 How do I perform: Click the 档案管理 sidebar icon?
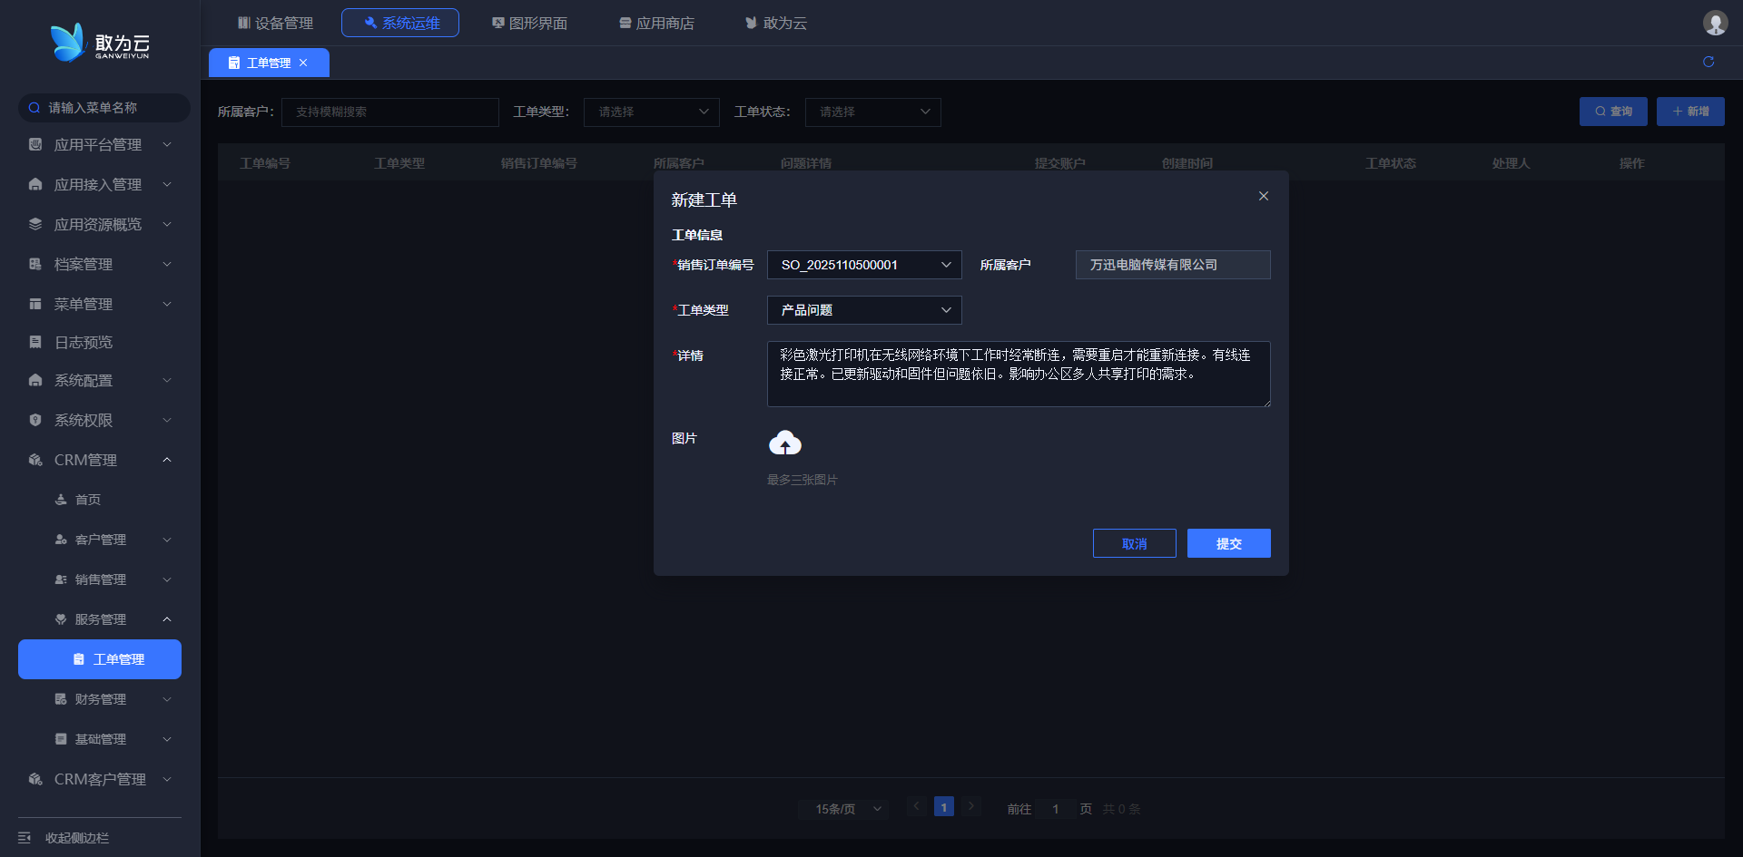click(35, 264)
